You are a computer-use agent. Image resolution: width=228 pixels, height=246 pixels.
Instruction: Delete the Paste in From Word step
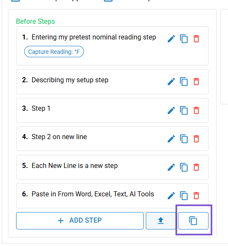point(196,196)
